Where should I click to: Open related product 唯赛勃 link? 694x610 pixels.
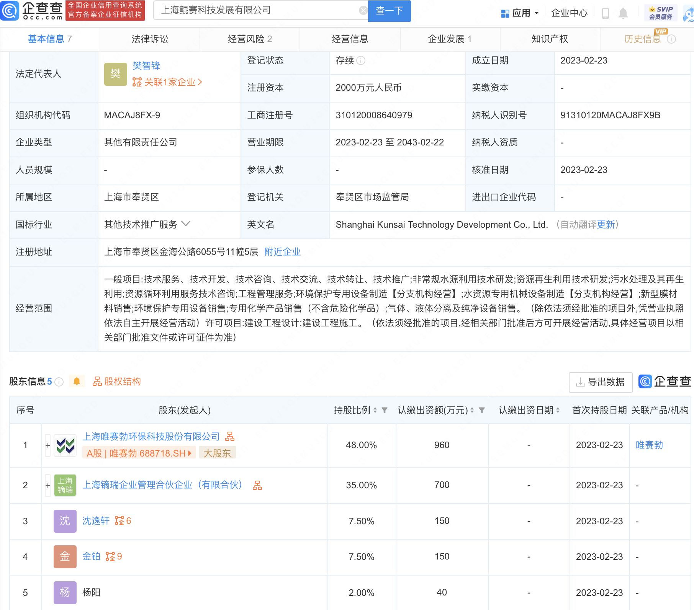coord(649,445)
